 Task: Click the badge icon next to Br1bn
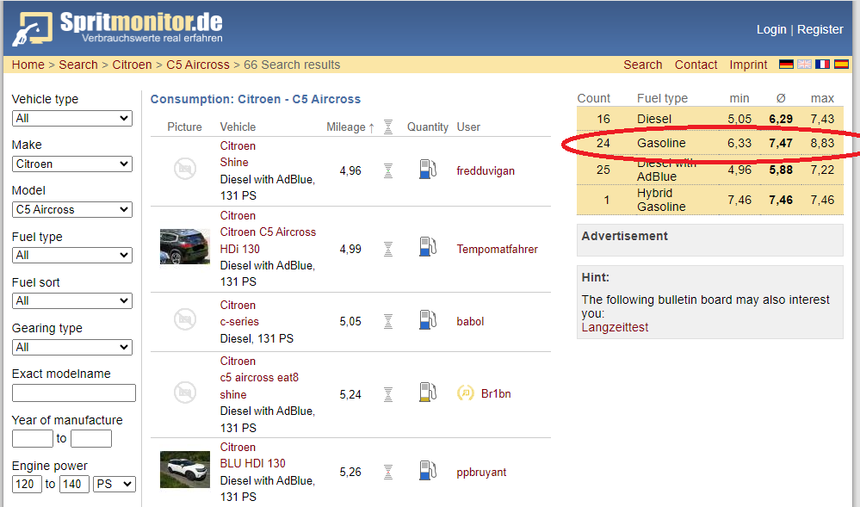coord(465,393)
